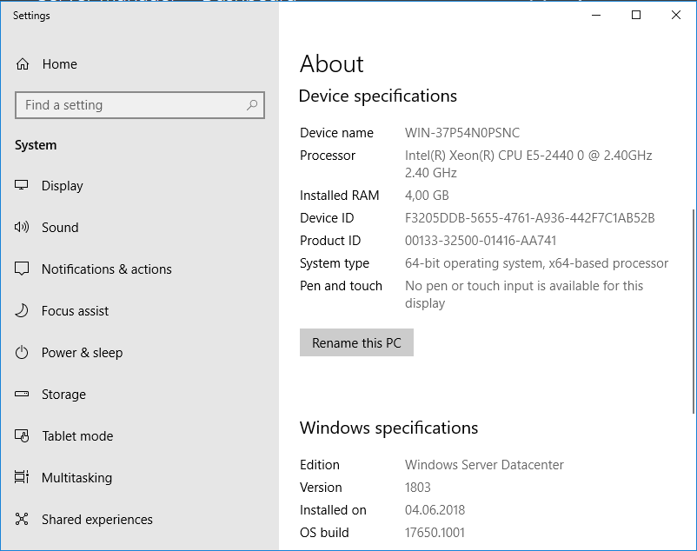Click the Rename this PC button
Image resolution: width=697 pixels, height=551 pixels.
coord(356,342)
